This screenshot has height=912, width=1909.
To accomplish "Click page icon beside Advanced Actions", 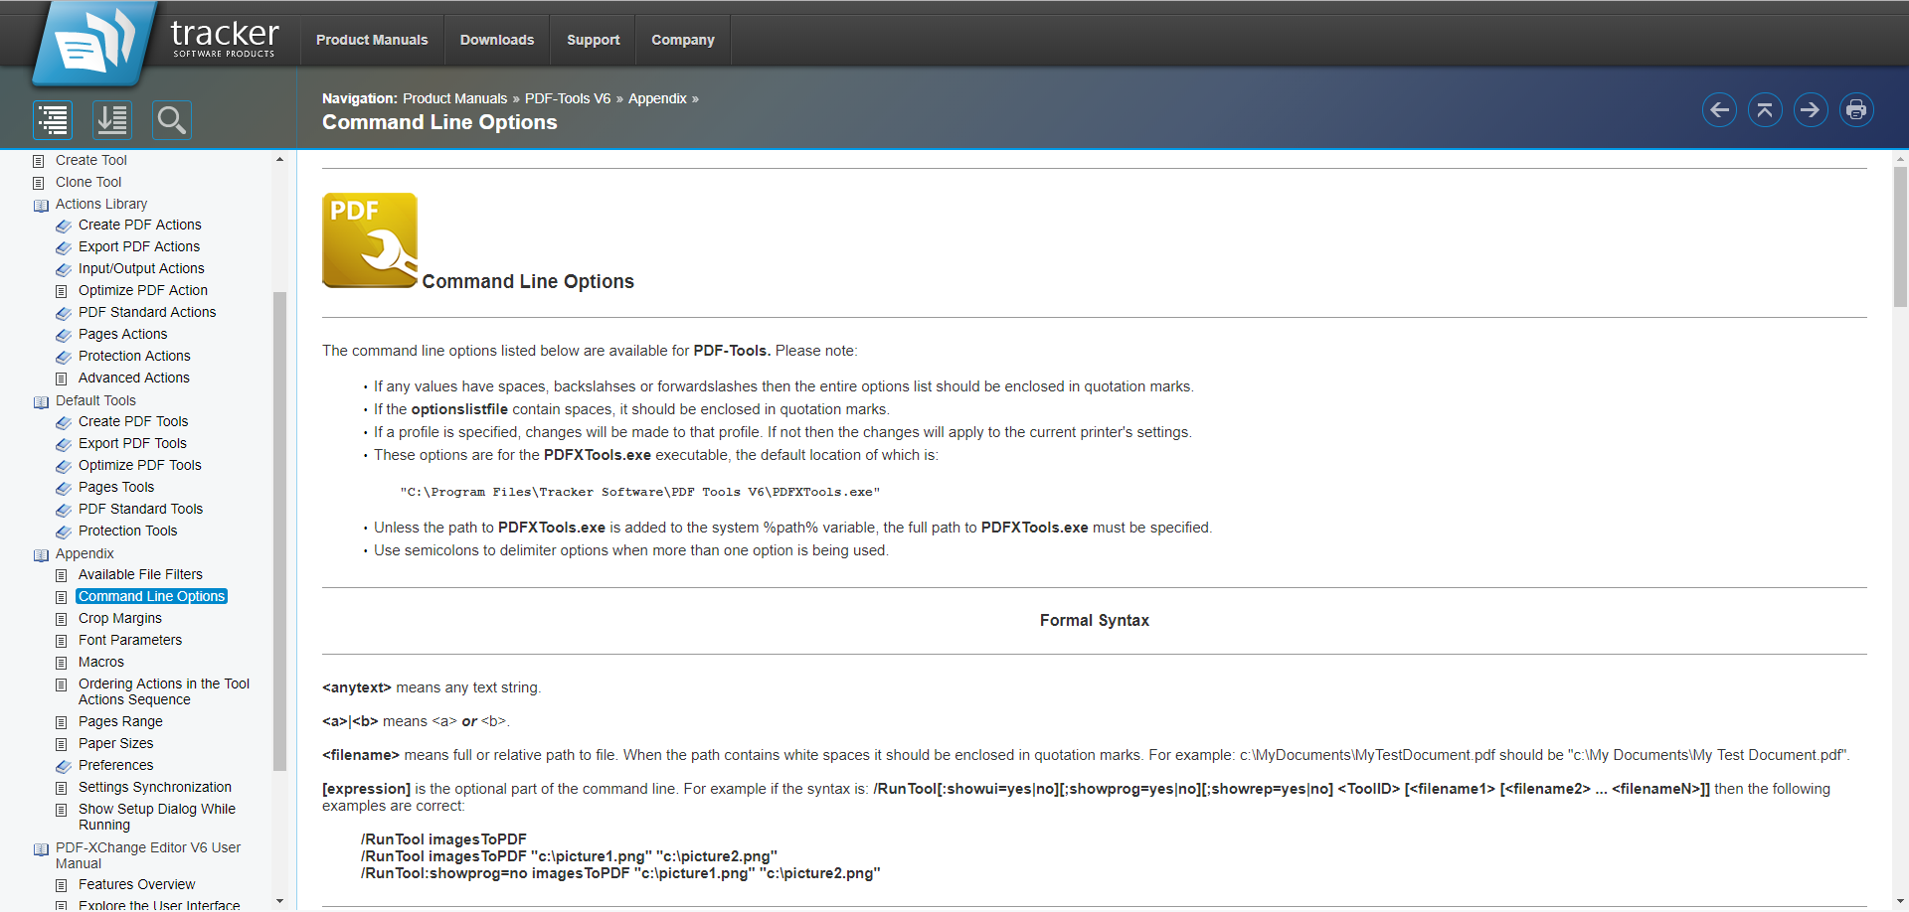I will pos(62,379).
